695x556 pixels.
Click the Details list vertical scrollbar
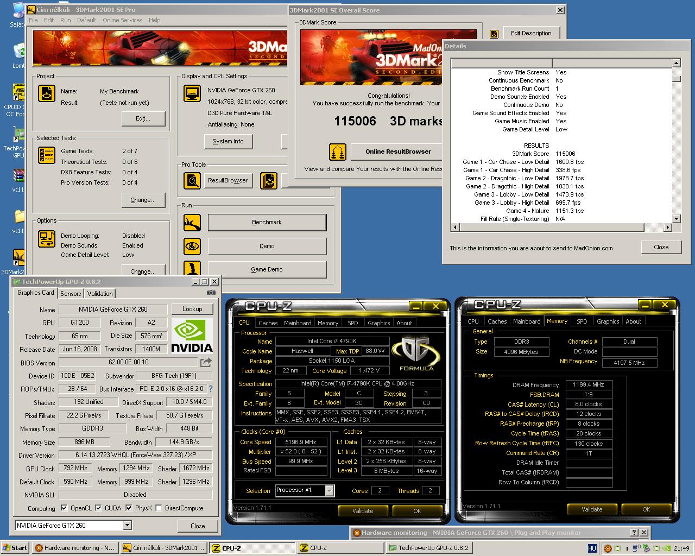click(676, 141)
